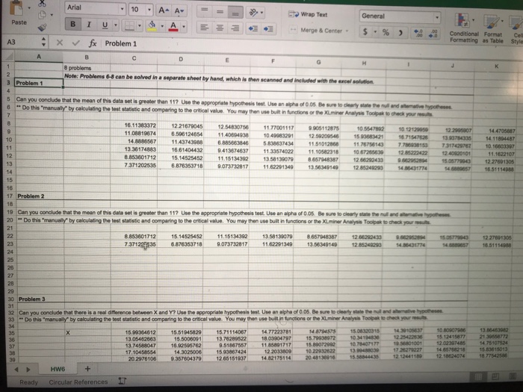
Task: Click the Align Left icon
Action: click(x=205, y=28)
